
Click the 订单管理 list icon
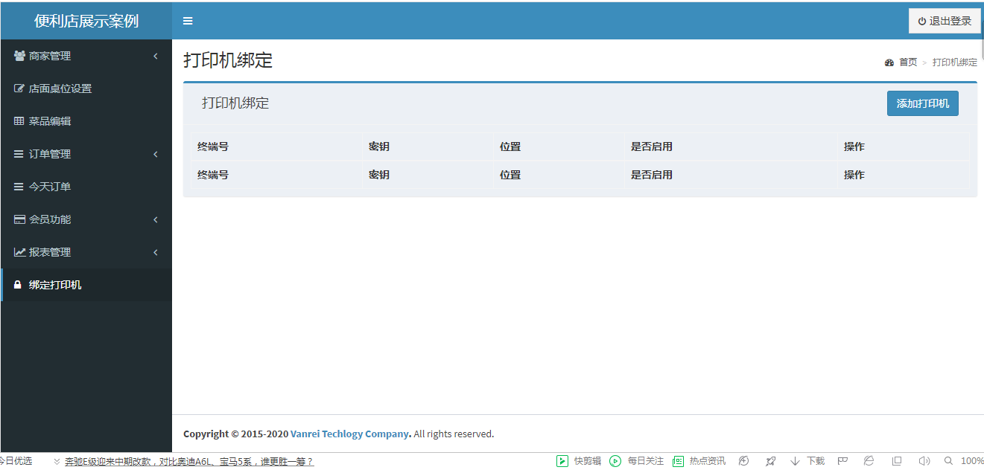pos(19,154)
